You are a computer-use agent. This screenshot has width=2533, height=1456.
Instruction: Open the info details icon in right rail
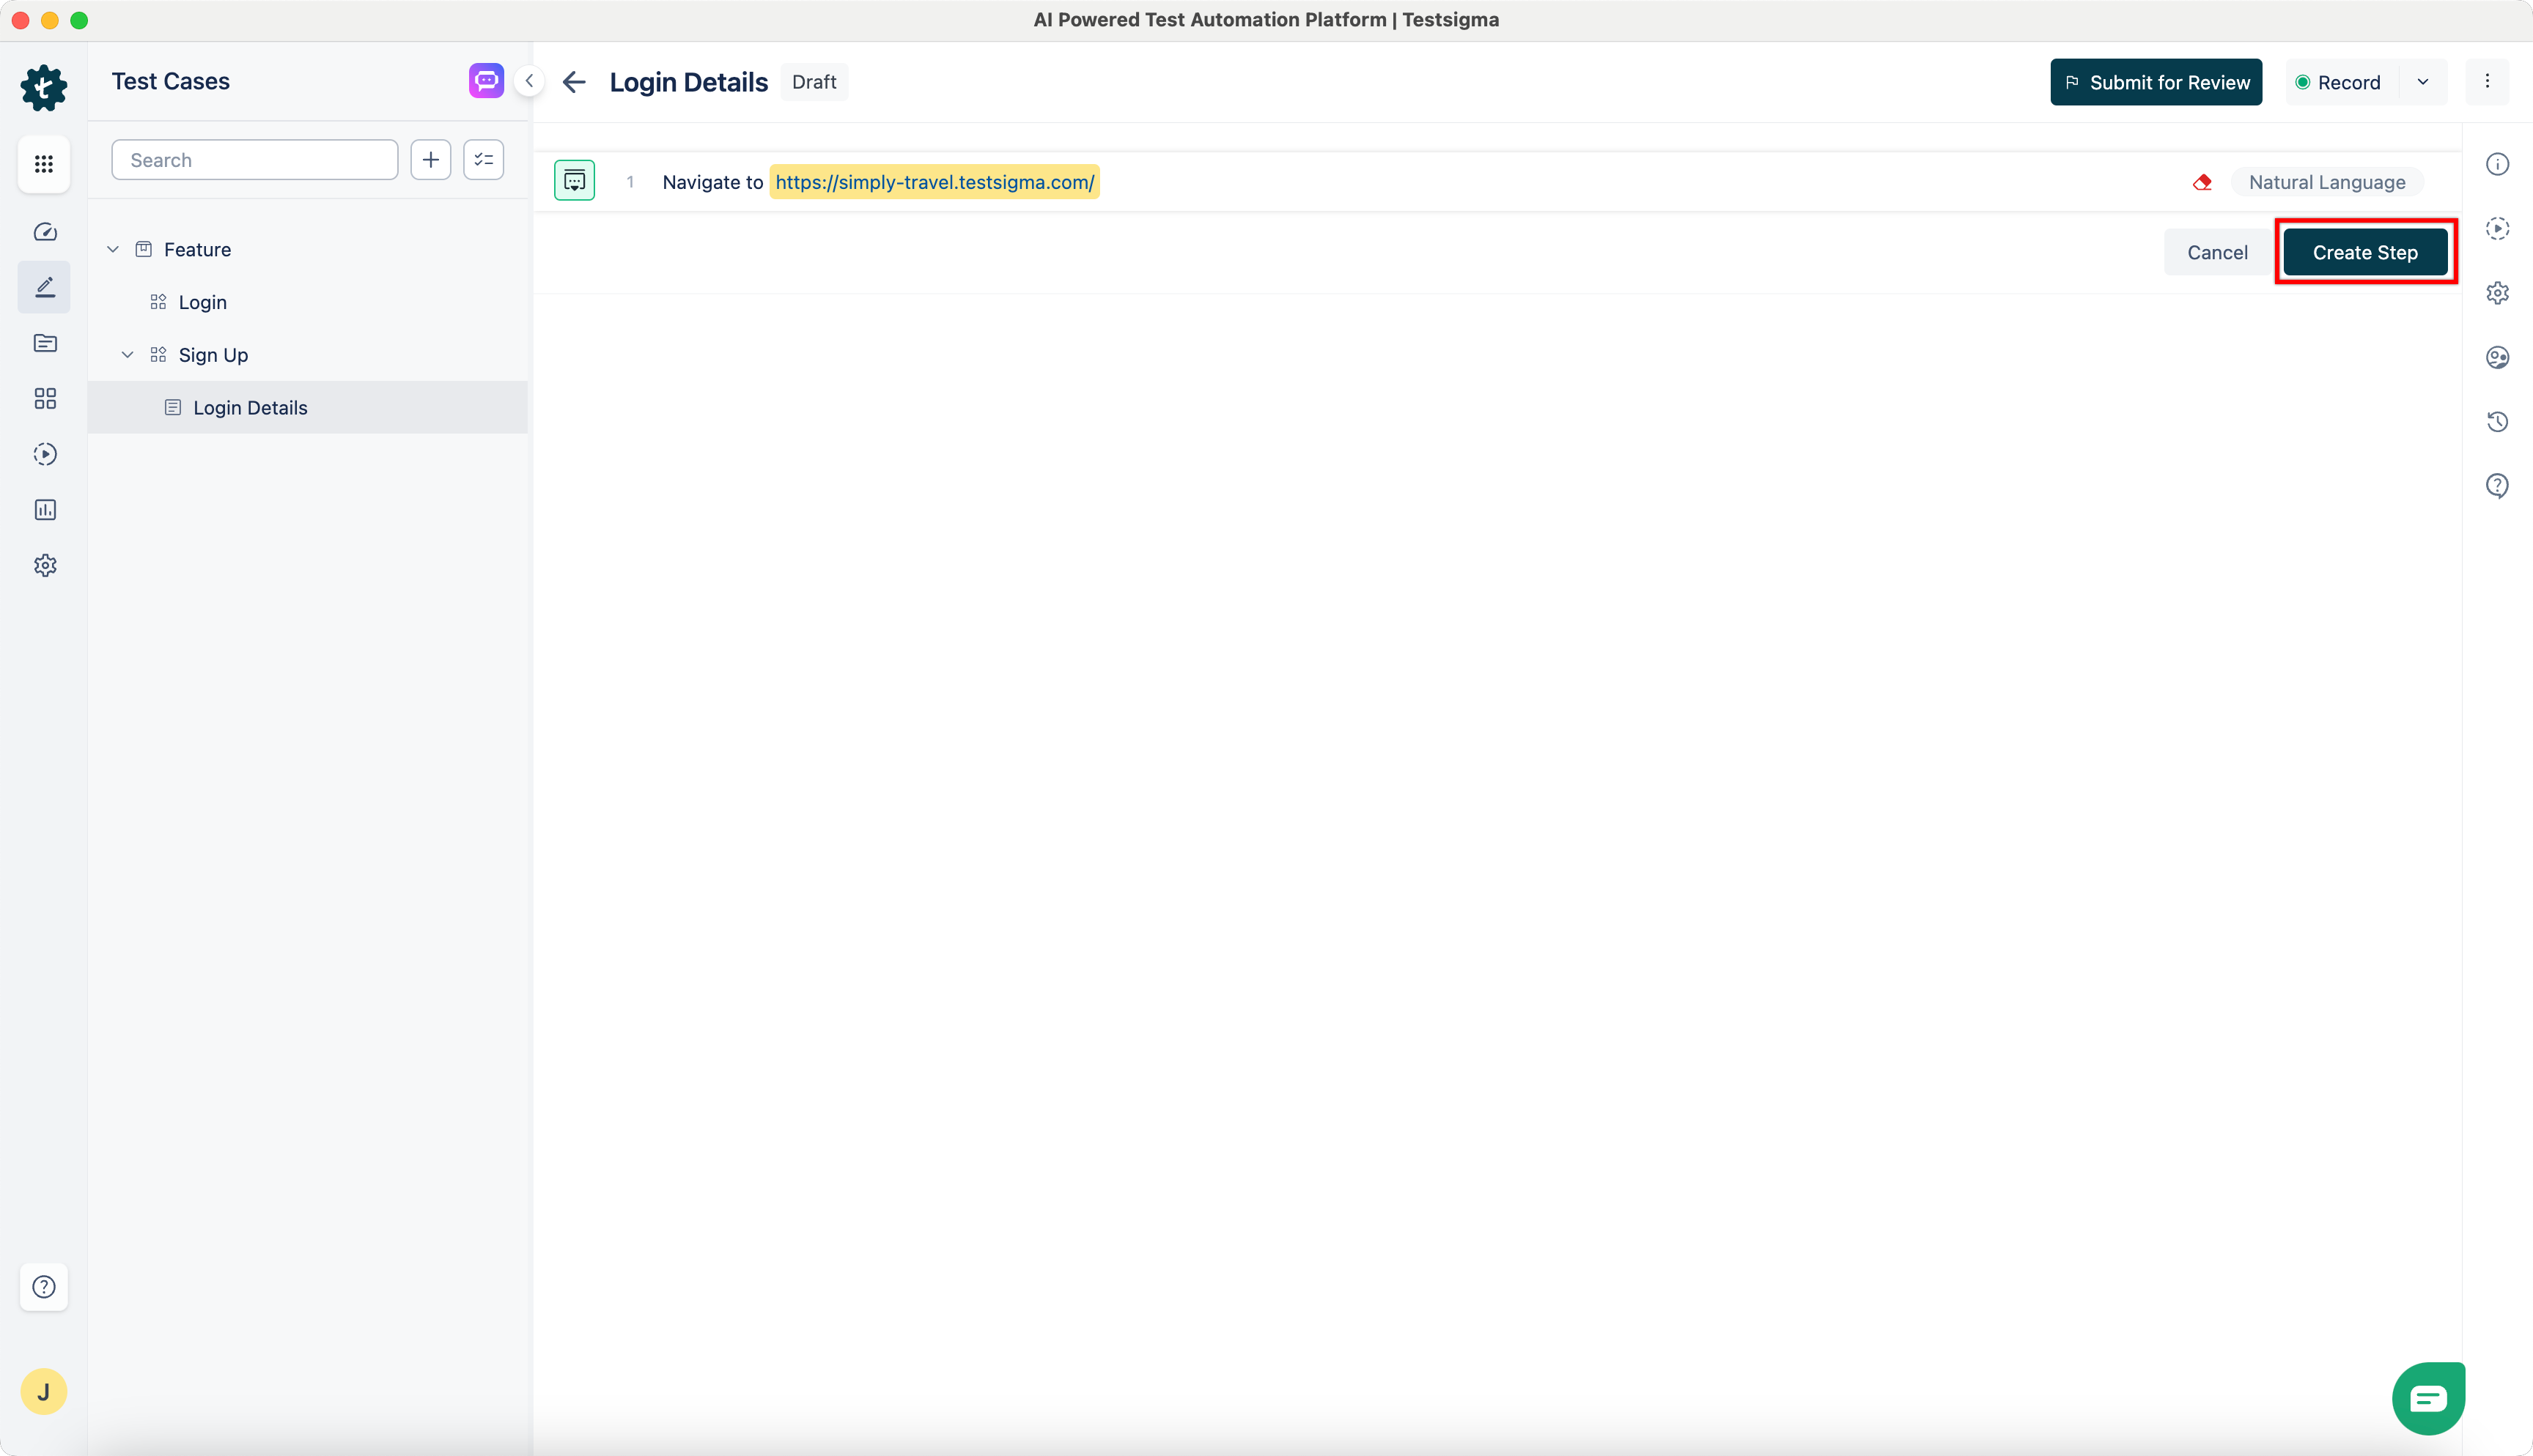coord(2498,164)
